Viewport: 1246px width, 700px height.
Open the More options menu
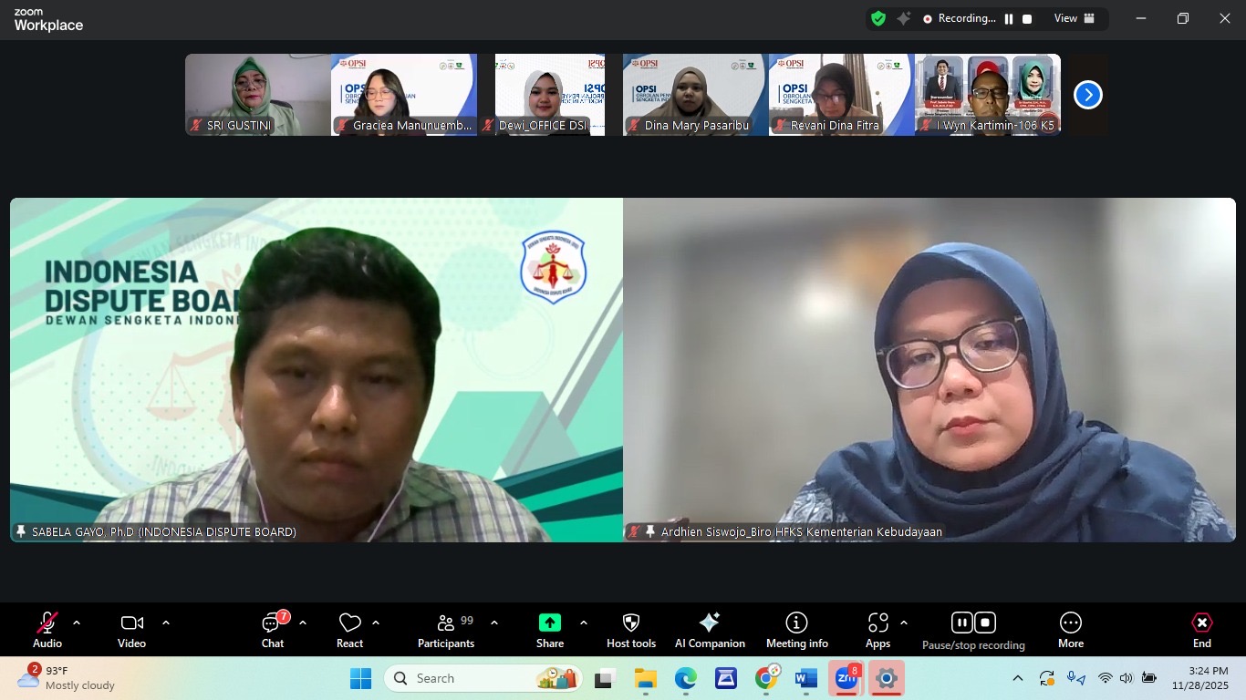[1070, 630]
